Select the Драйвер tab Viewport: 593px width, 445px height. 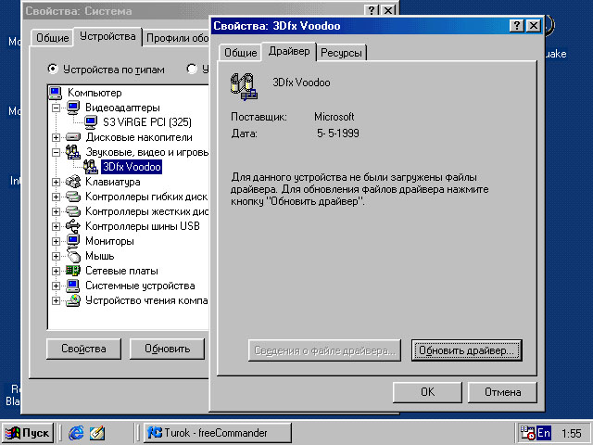(x=289, y=51)
